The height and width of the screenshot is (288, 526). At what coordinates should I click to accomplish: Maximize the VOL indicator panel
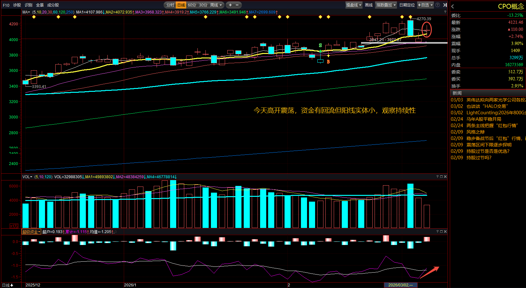[441, 177]
